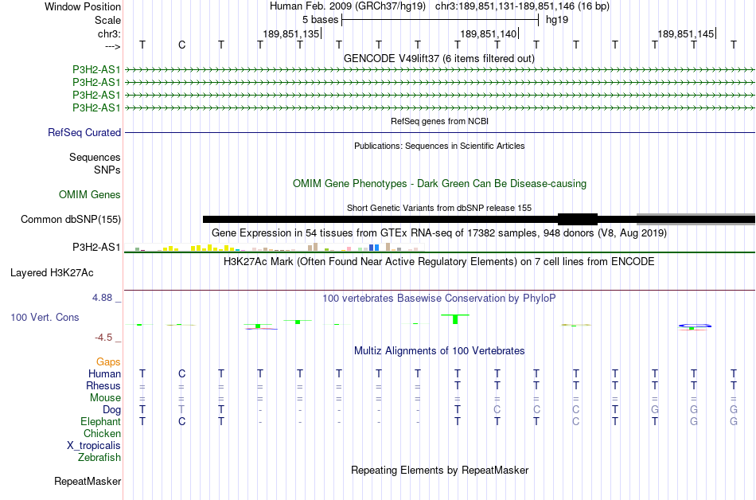
Task: Click the chr3: ruler label
Action: [109, 33]
